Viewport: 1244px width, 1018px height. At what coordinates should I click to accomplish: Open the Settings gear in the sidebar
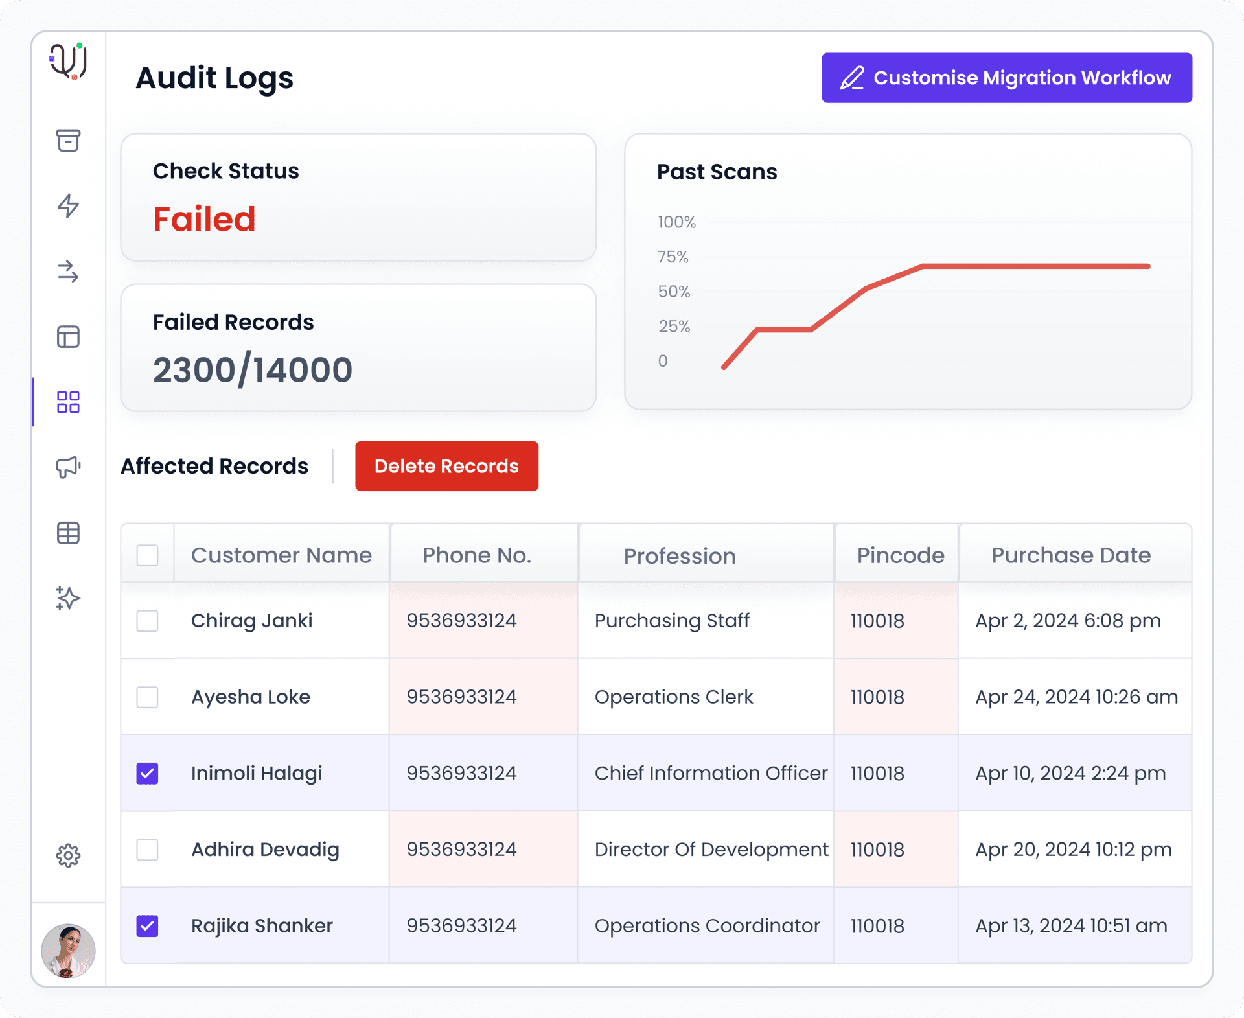(67, 855)
